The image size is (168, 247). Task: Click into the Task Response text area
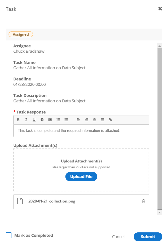point(81,131)
